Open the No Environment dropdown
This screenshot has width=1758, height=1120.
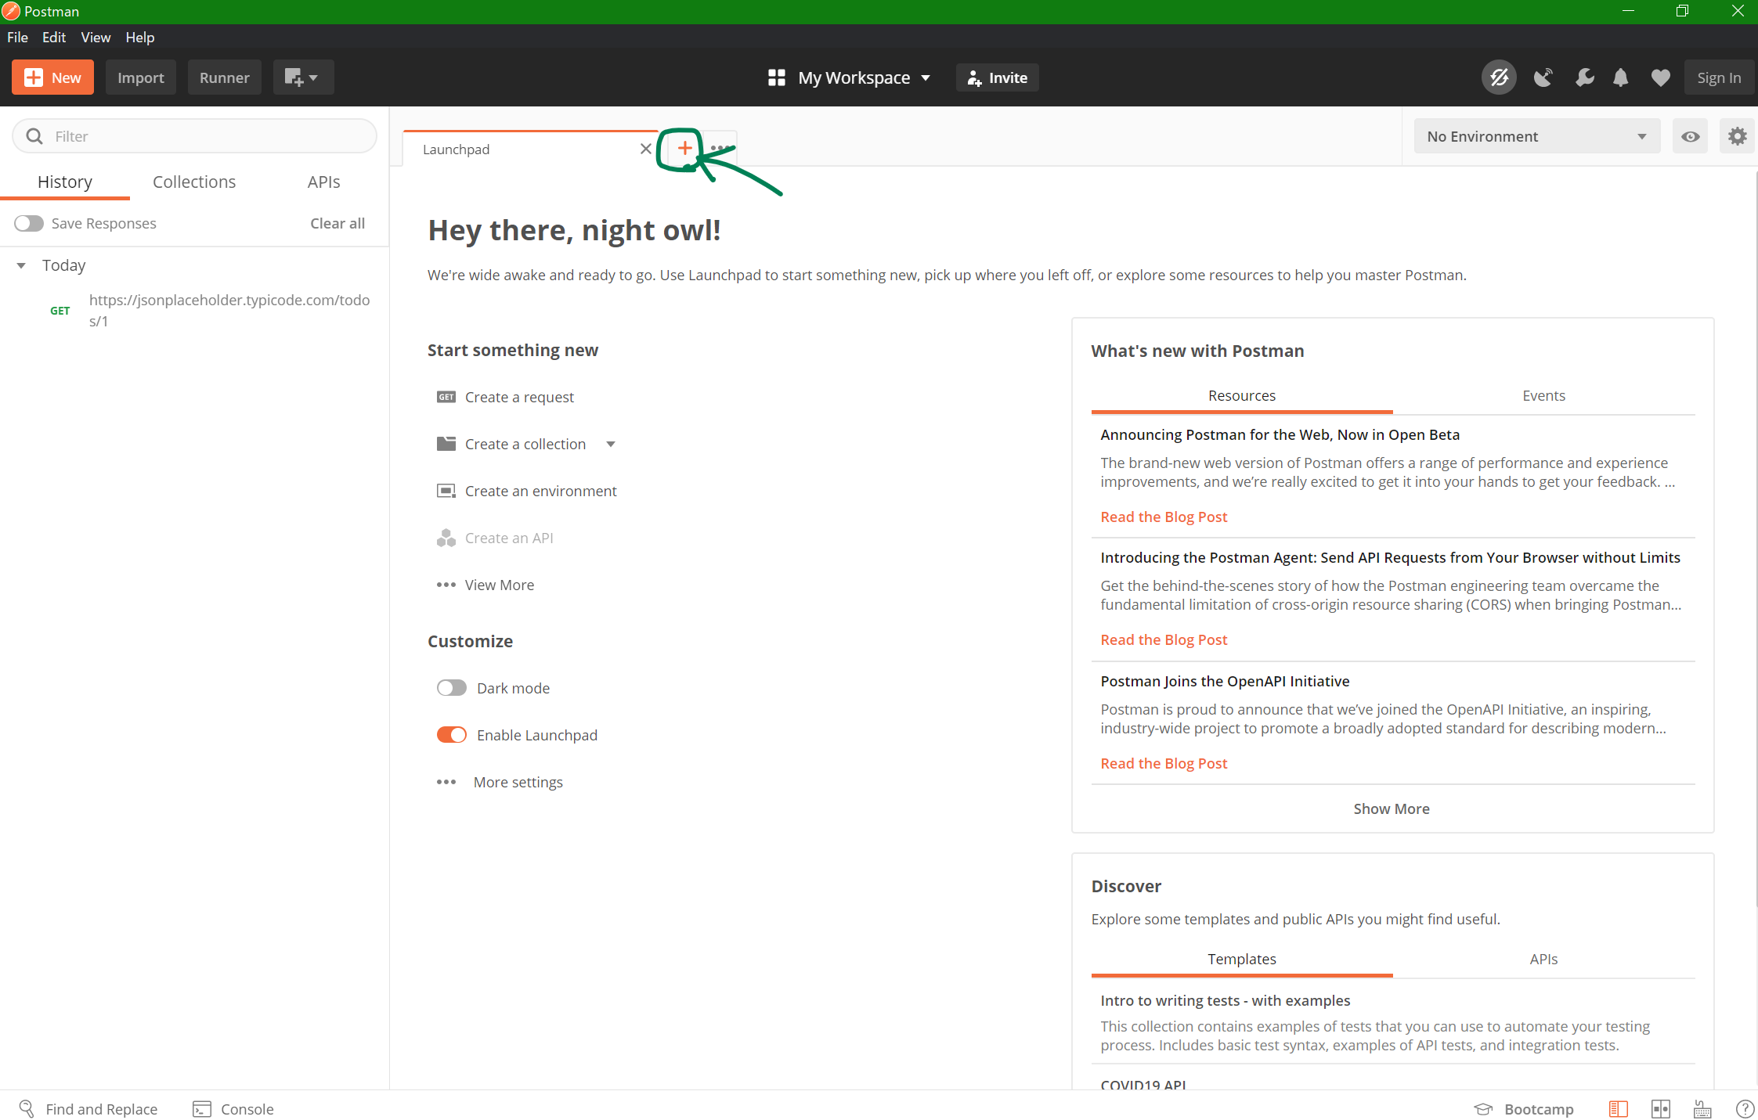click(x=1536, y=136)
